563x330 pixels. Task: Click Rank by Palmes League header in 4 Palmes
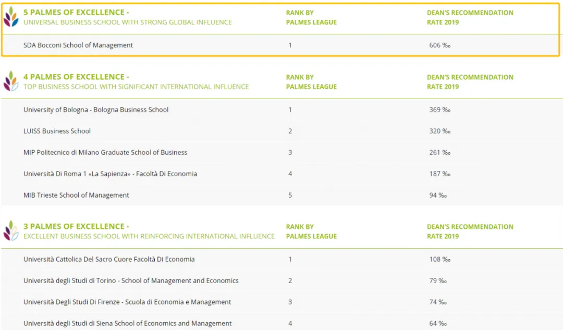point(311,82)
